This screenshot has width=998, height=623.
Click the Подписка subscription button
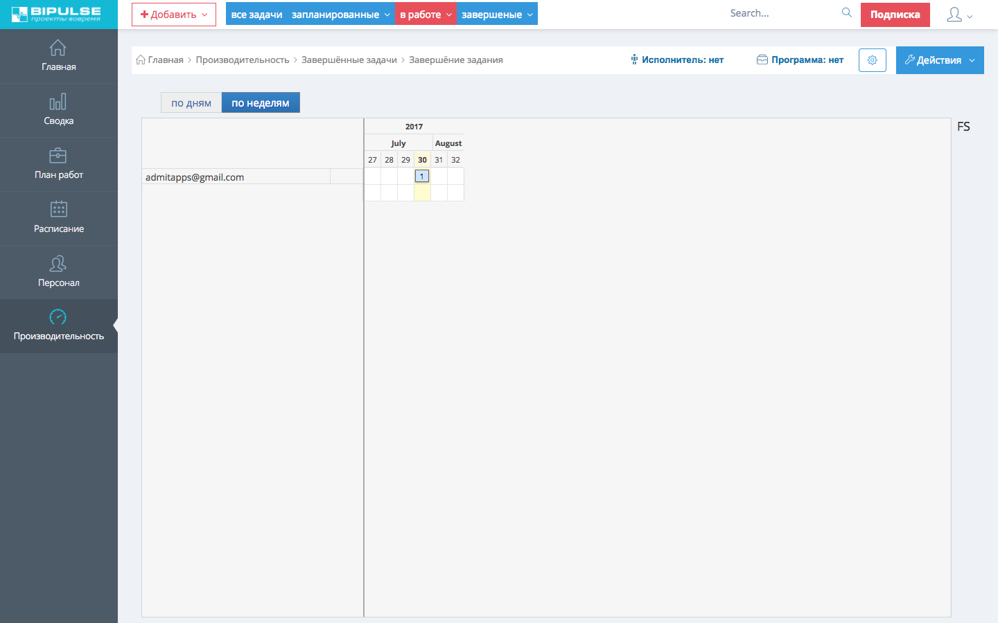pyautogui.click(x=895, y=15)
